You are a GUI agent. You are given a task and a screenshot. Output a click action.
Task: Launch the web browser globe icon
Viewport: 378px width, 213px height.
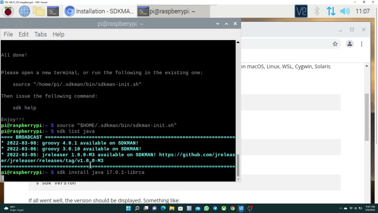pos(25,11)
